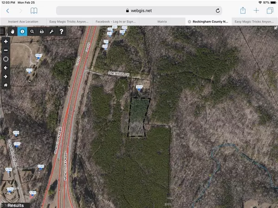Open the Help question mark
Image resolution: width=278 pixels, height=208 pixels.
61,31
